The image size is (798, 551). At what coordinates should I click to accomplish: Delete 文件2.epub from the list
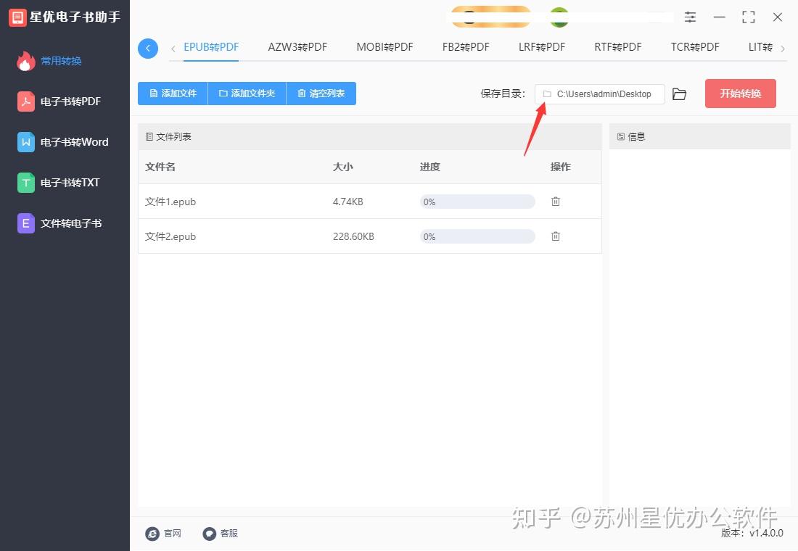tap(555, 236)
